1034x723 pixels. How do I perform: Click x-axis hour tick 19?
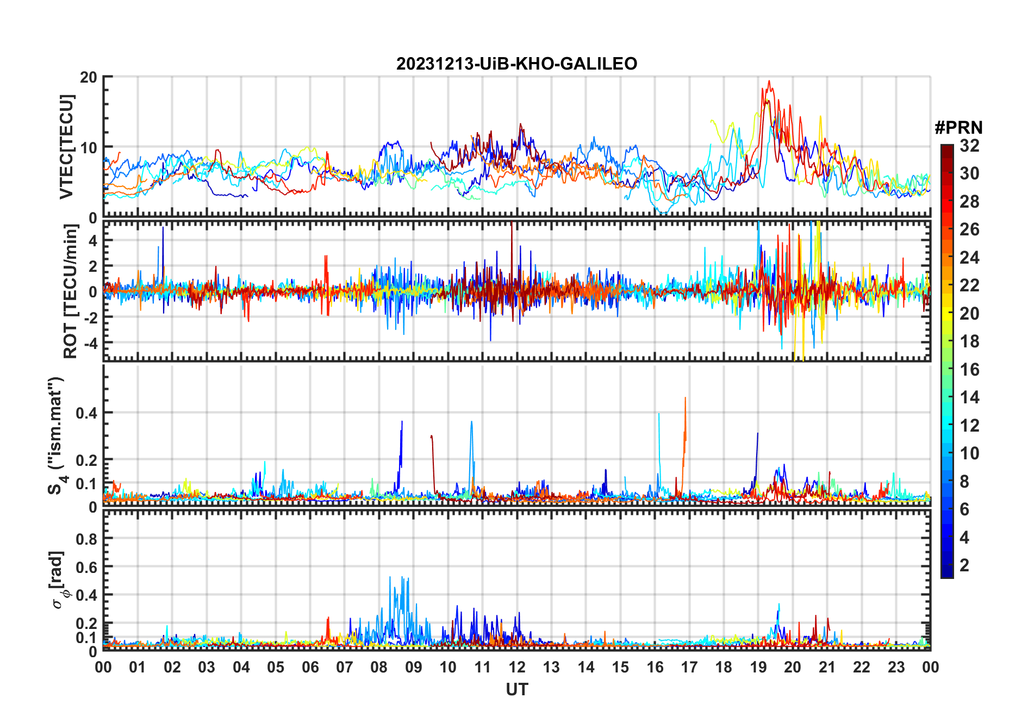[x=758, y=667]
